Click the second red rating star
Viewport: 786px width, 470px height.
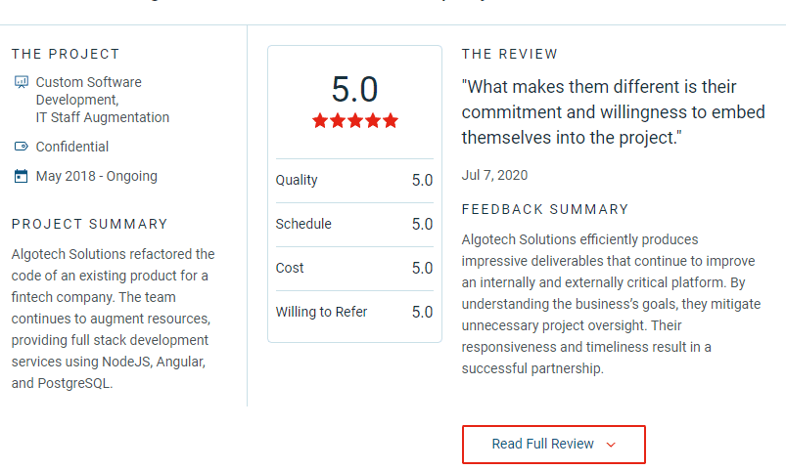(x=338, y=120)
